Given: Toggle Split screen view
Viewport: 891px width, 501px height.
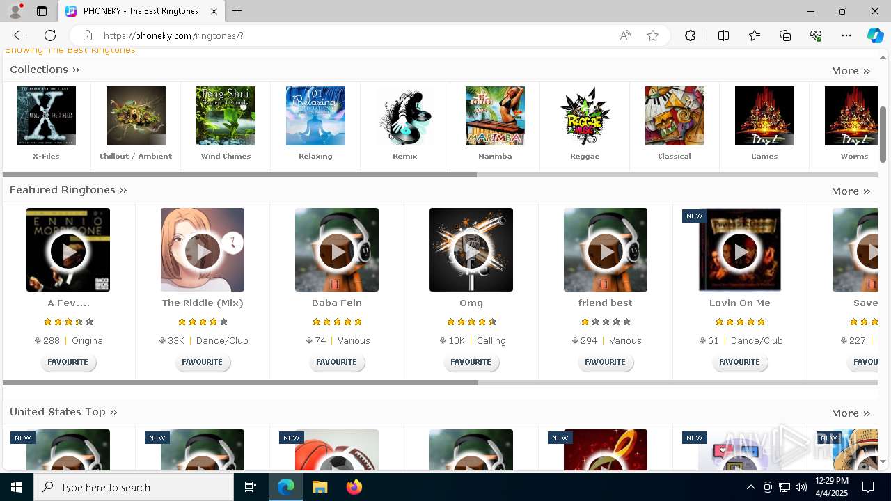Looking at the screenshot, I should [723, 35].
